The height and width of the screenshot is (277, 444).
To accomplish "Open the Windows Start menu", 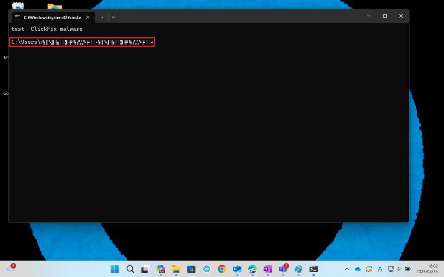I will pos(114,269).
